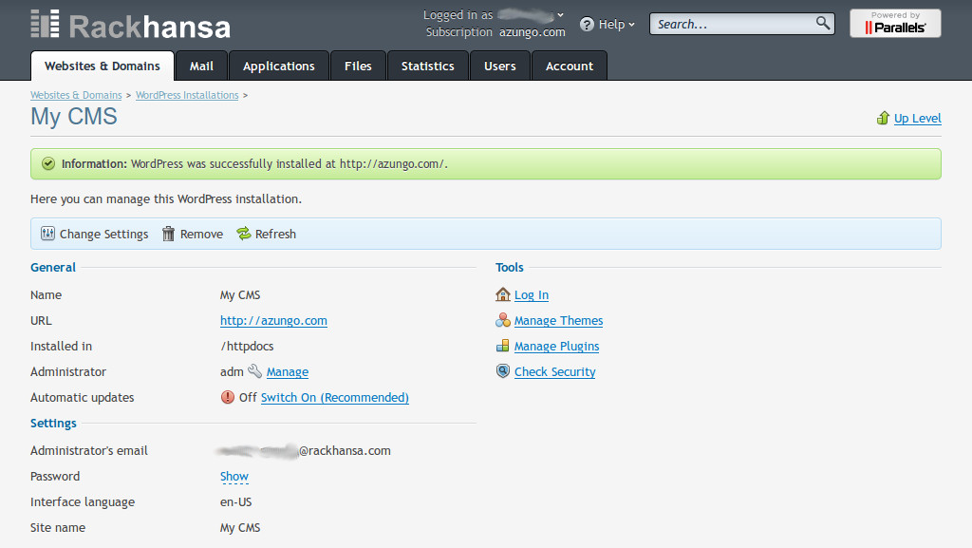Click the Settings section heading
The height and width of the screenshot is (548, 972).
53,423
